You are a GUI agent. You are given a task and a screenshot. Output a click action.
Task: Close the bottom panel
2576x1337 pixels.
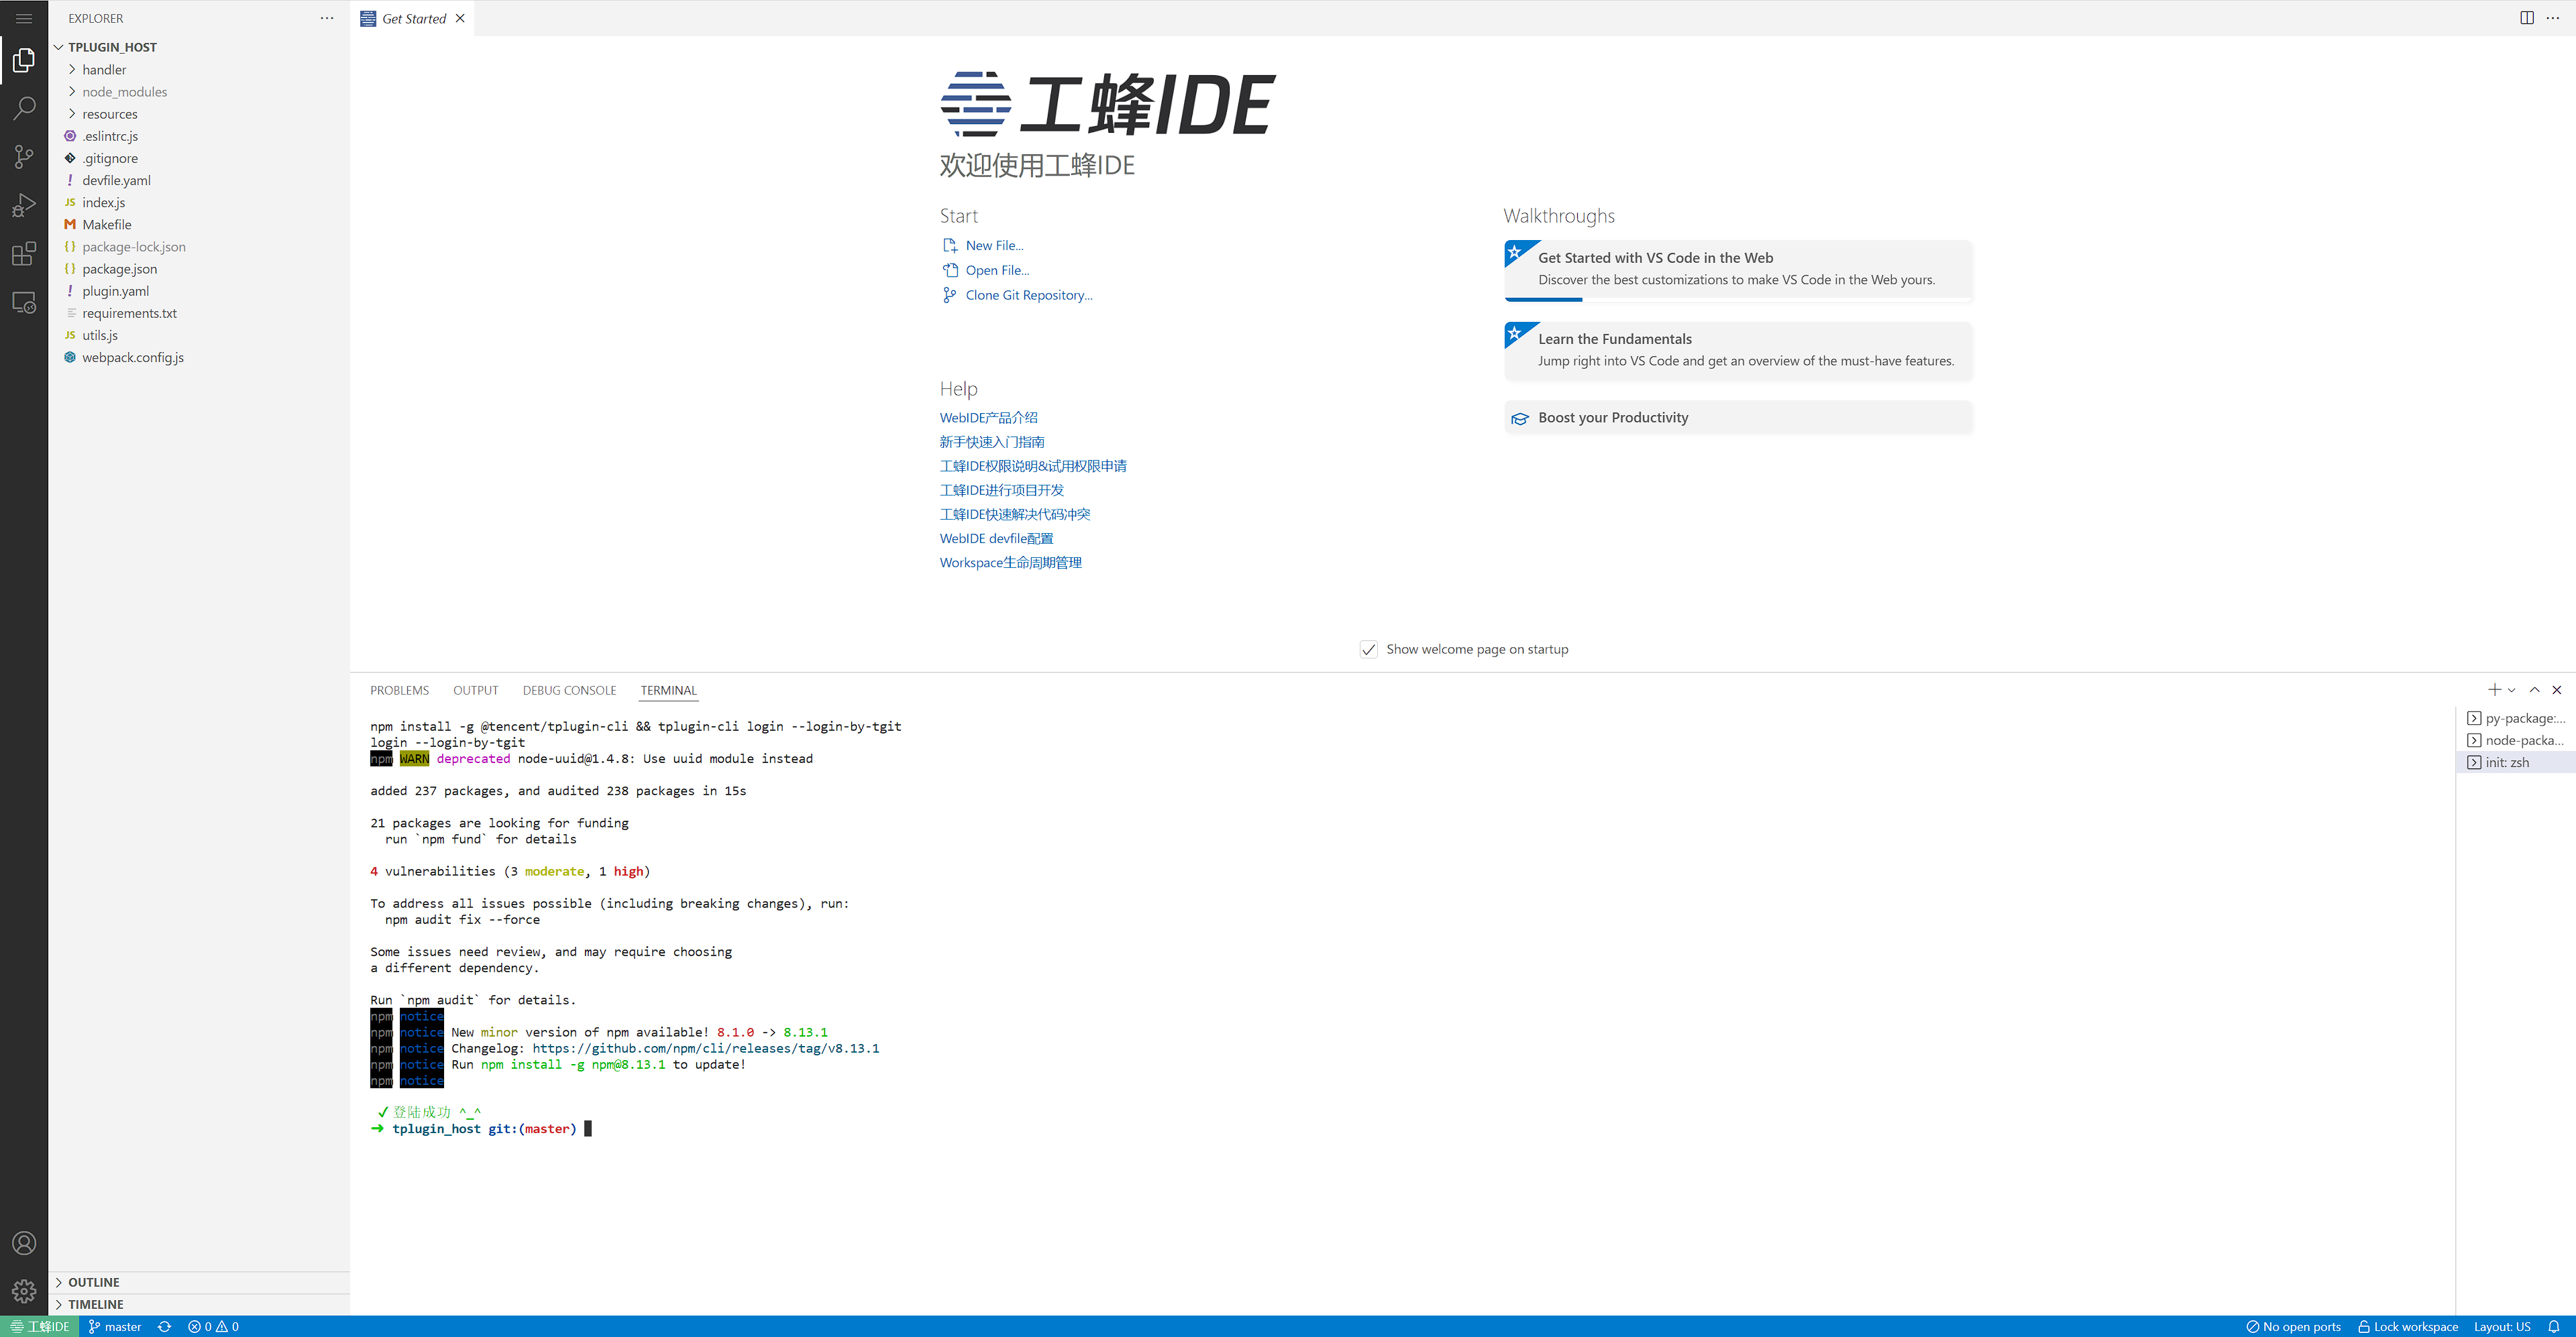2557,689
